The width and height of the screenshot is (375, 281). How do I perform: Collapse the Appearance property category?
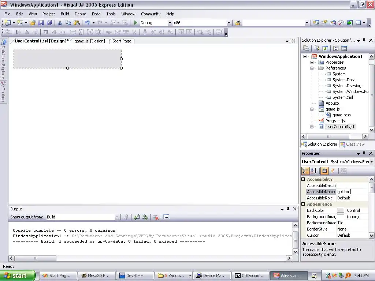303,204
